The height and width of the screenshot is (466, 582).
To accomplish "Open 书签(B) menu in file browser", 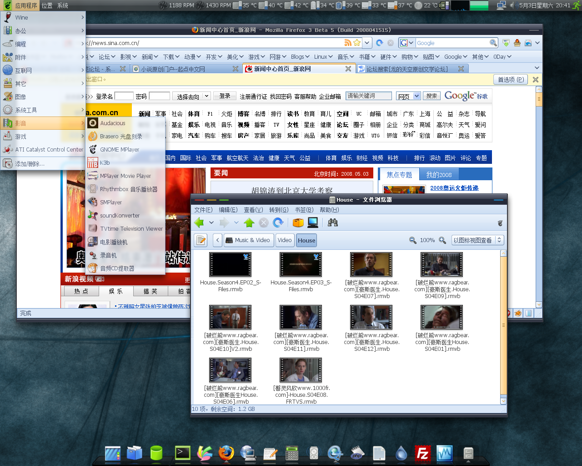I will point(304,210).
